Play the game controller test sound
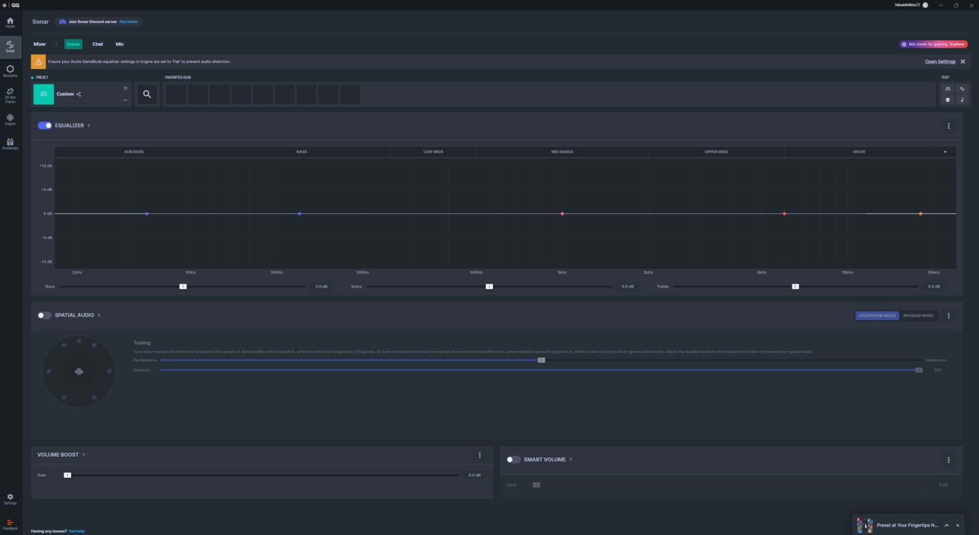 948,89
